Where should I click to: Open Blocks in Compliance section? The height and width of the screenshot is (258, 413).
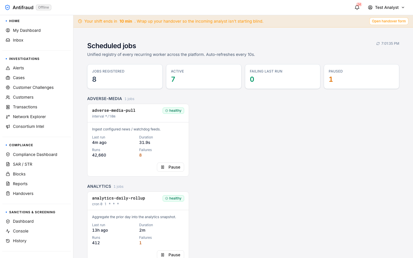point(36,174)
